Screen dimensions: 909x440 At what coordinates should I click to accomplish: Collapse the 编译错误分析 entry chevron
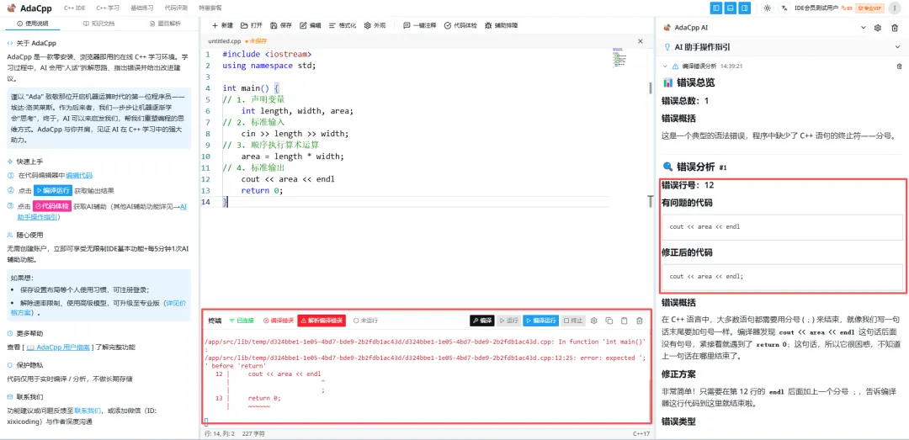(x=665, y=66)
